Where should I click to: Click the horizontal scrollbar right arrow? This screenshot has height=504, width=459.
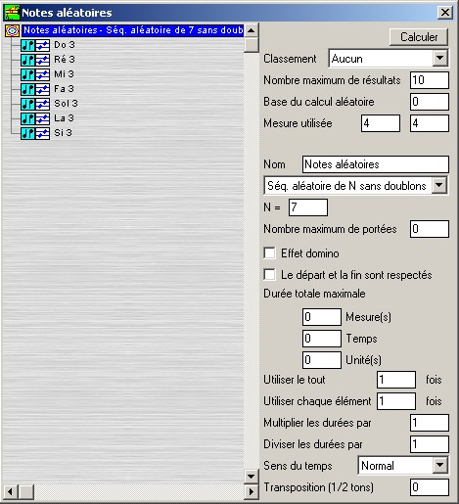pyautogui.click(x=252, y=491)
